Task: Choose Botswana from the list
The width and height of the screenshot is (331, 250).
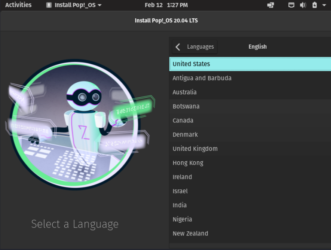Action: [250, 106]
